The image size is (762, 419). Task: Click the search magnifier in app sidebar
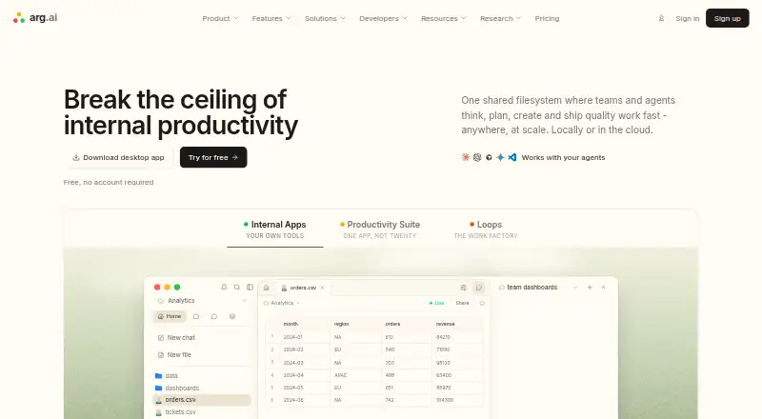click(x=236, y=288)
